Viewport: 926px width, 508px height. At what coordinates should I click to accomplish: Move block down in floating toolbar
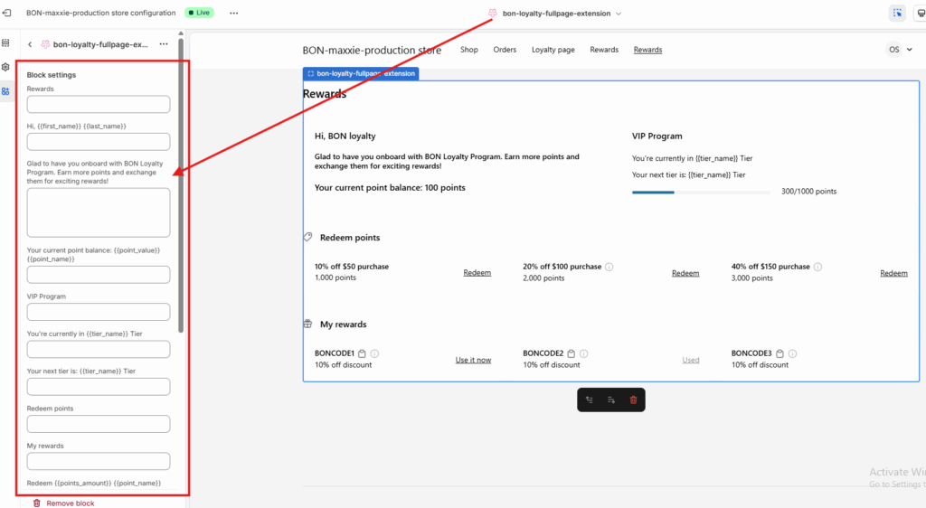(611, 400)
